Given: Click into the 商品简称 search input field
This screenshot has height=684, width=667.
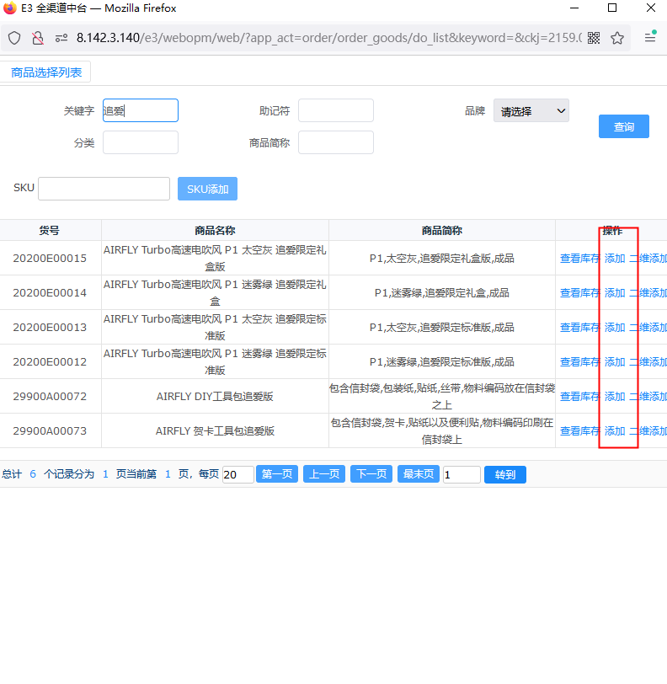Looking at the screenshot, I should click(336, 142).
